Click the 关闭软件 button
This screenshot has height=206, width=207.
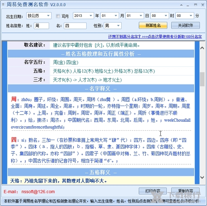coord(185,25)
